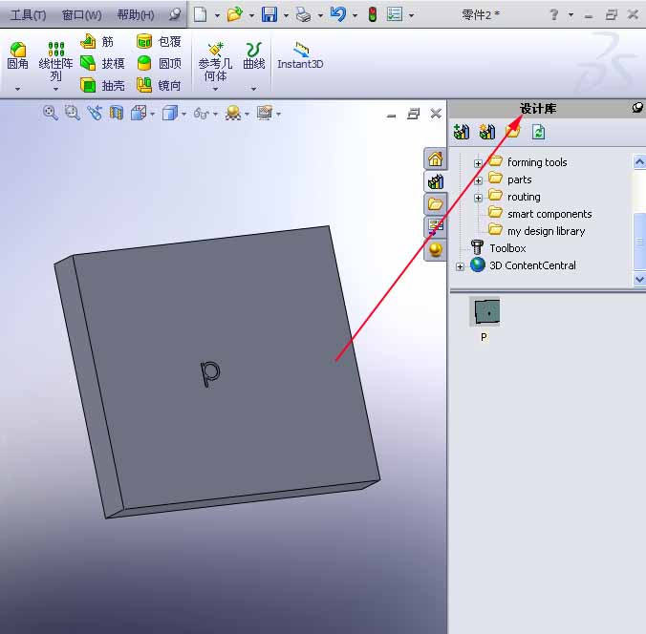Open the Options checklist icon
This screenshot has height=634, width=646.
pos(395,15)
